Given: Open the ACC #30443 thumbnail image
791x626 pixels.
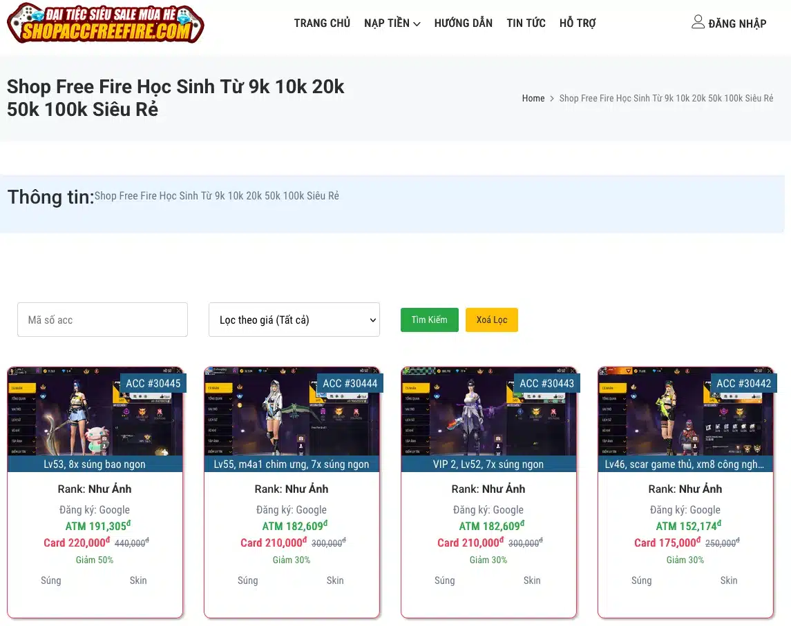Looking at the screenshot, I should coord(488,412).
